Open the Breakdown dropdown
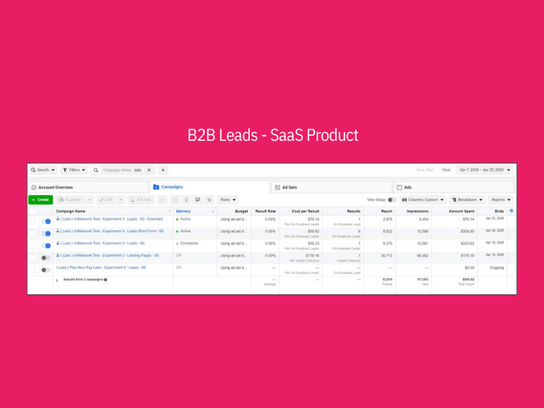Image resolution: width=544 pixels, height=408 pixels. click(467, 200)
